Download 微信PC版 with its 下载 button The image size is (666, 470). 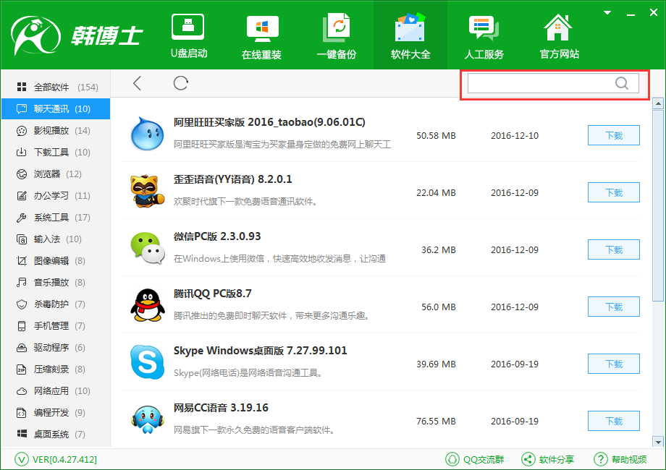coord(613,249)
